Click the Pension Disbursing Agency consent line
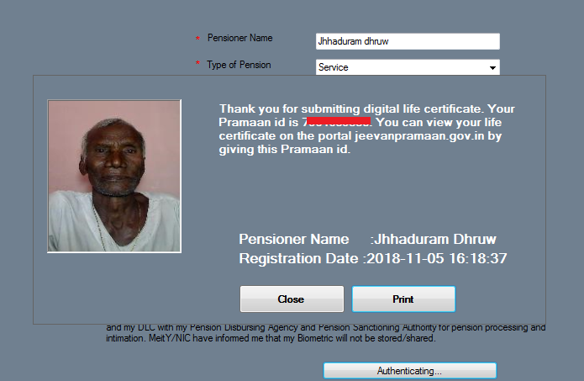 [x=326, y=328]
